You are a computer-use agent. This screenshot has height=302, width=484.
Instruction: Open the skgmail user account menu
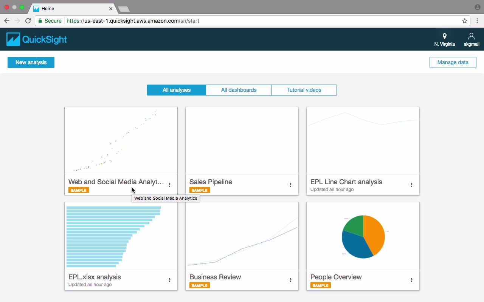472,40
